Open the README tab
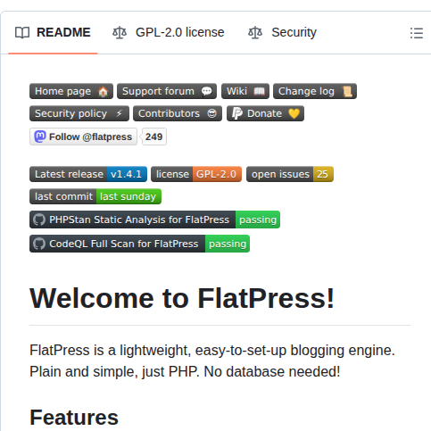431x431 pixels. click(53, 32)
